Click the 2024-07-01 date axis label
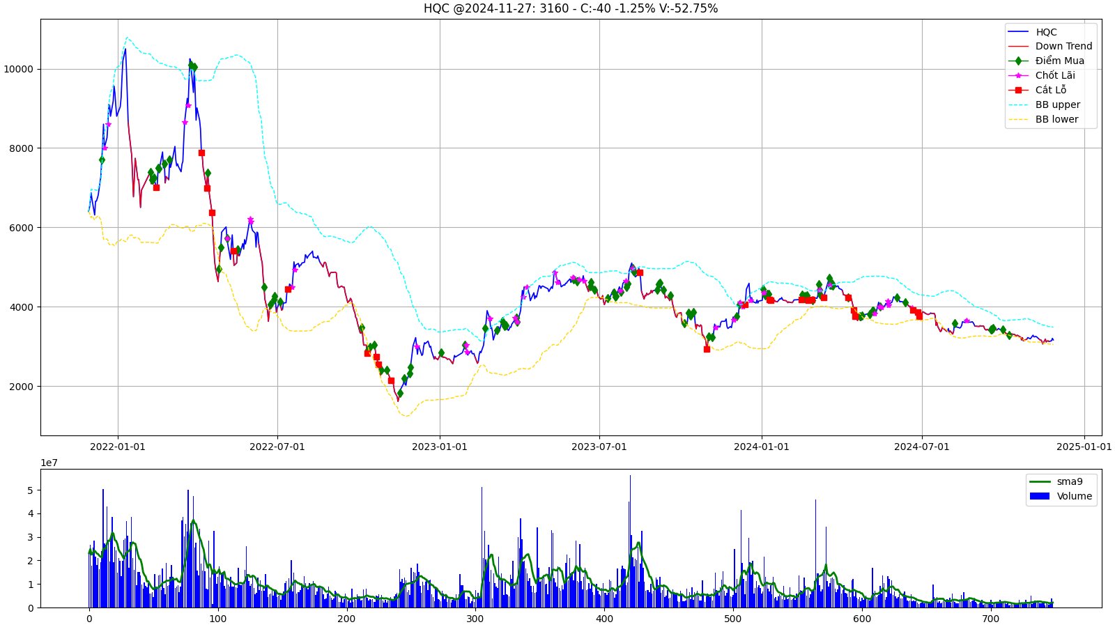 pos(922,447)
